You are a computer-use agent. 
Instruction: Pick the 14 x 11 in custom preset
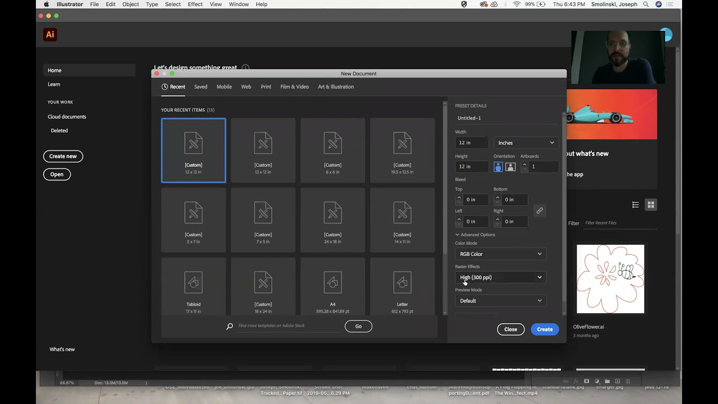402,220
